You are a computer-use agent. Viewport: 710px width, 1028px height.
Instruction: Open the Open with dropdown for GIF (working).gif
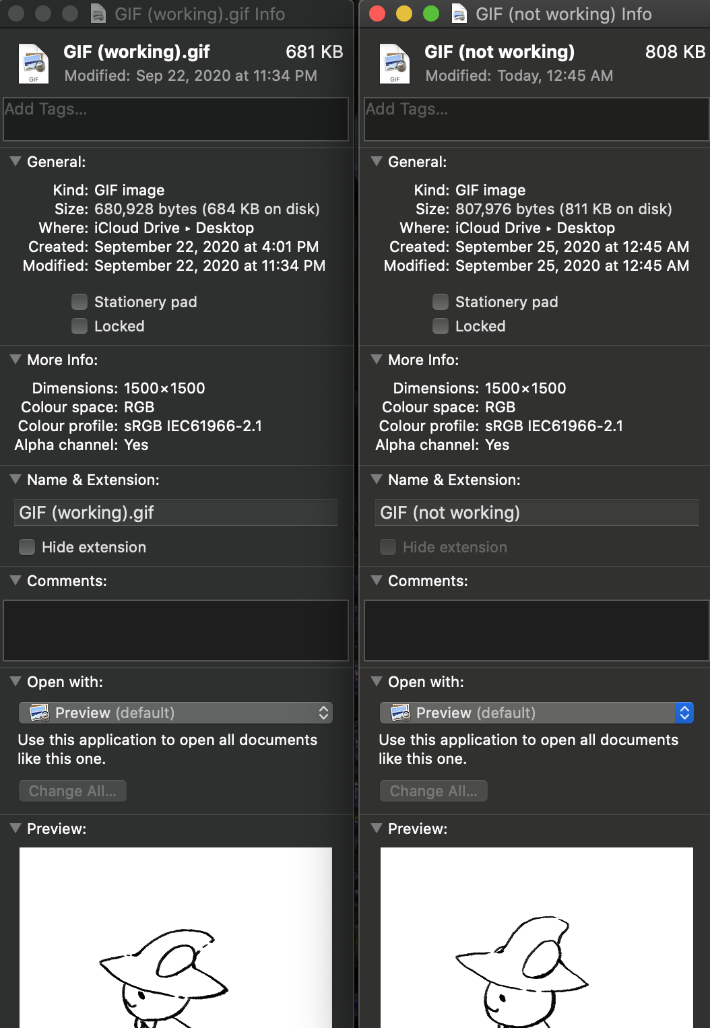pos(323,713)
